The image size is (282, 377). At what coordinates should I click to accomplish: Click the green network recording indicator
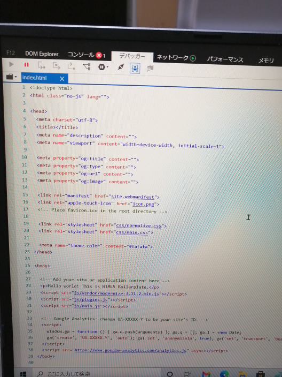[193, 58]
